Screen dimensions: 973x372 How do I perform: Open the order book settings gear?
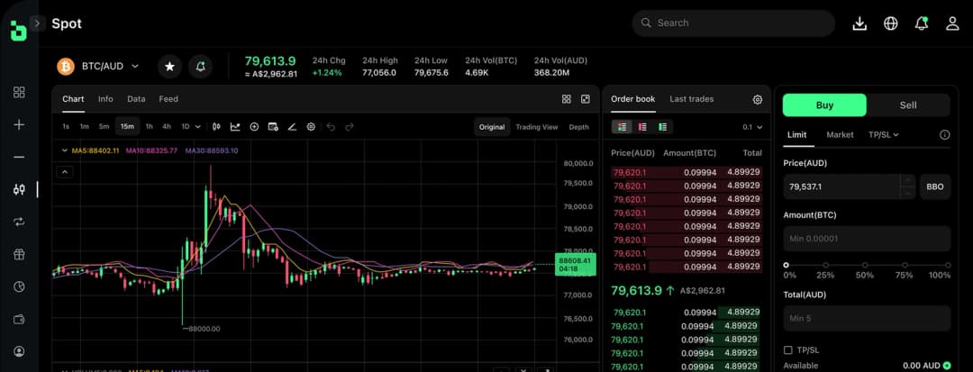757,100
